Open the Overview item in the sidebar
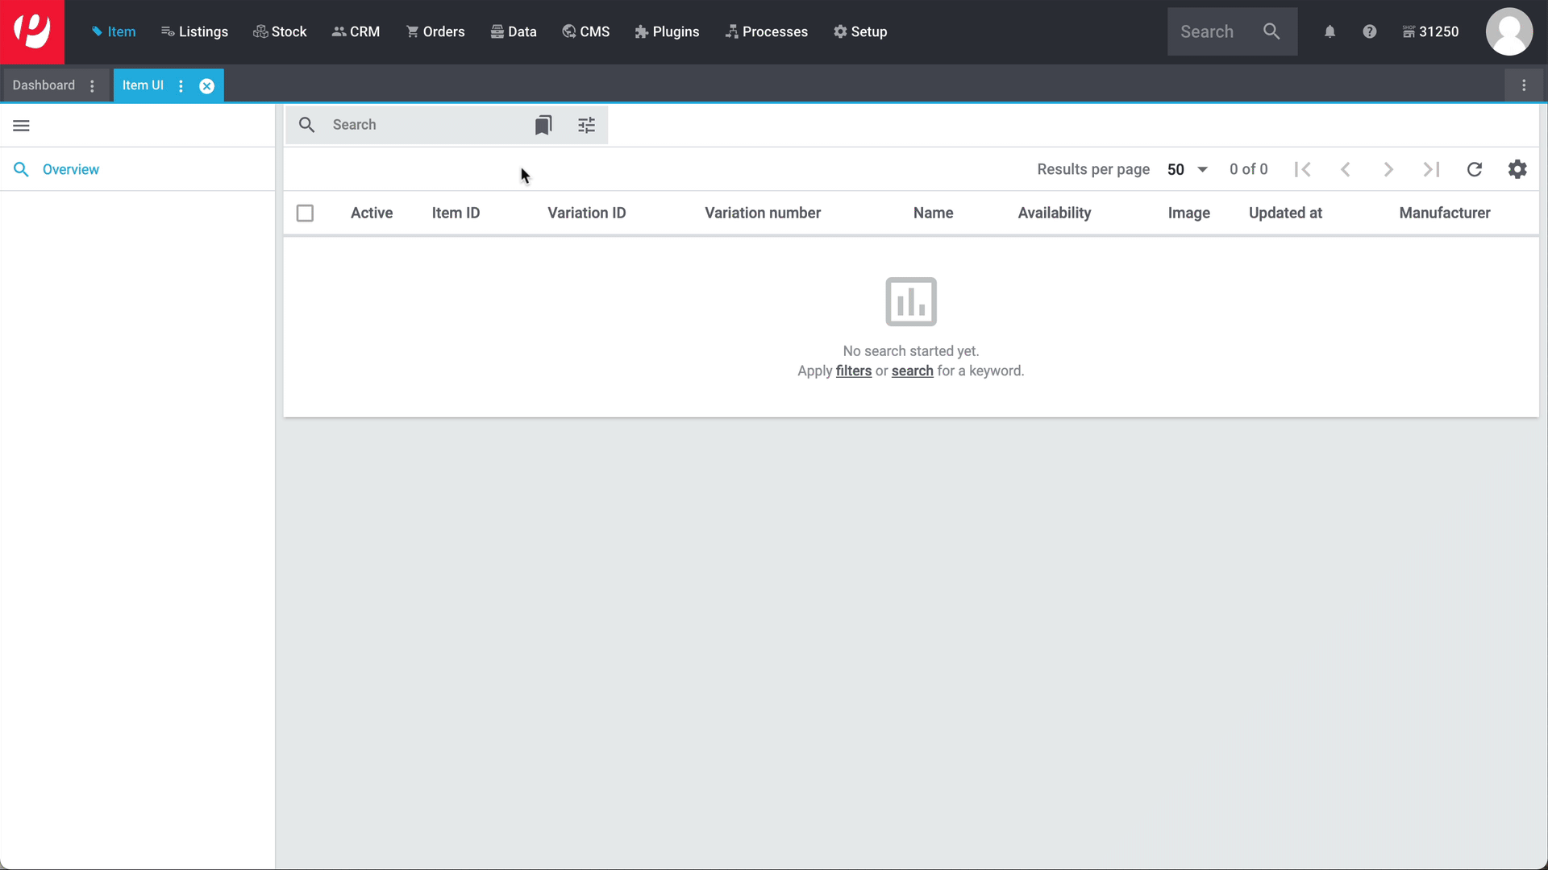This screenshot has width=1548, height=870. (71, 169)
